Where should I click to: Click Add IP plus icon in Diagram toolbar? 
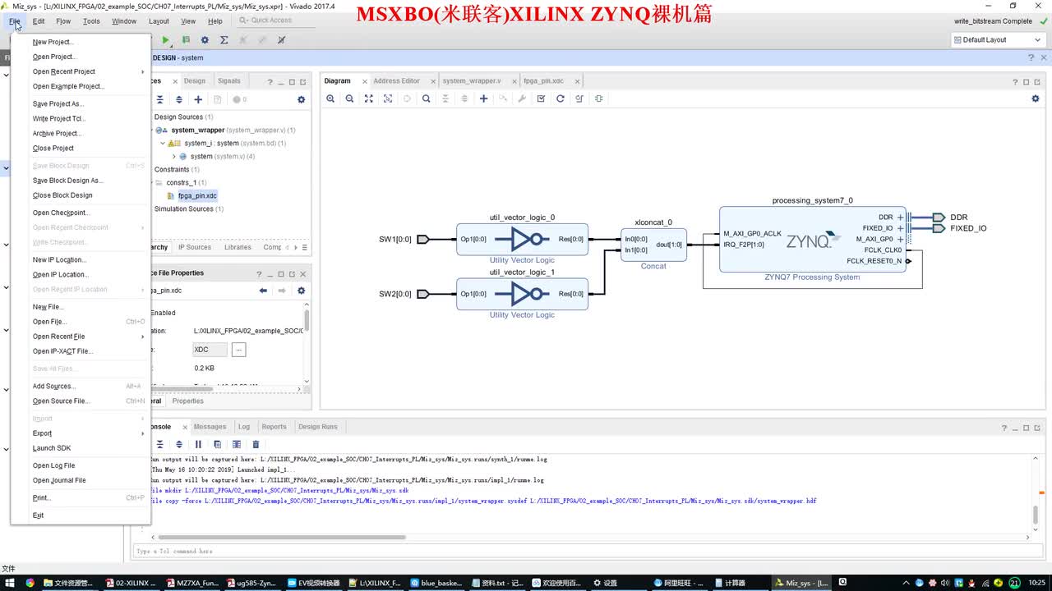coord(483,98)
